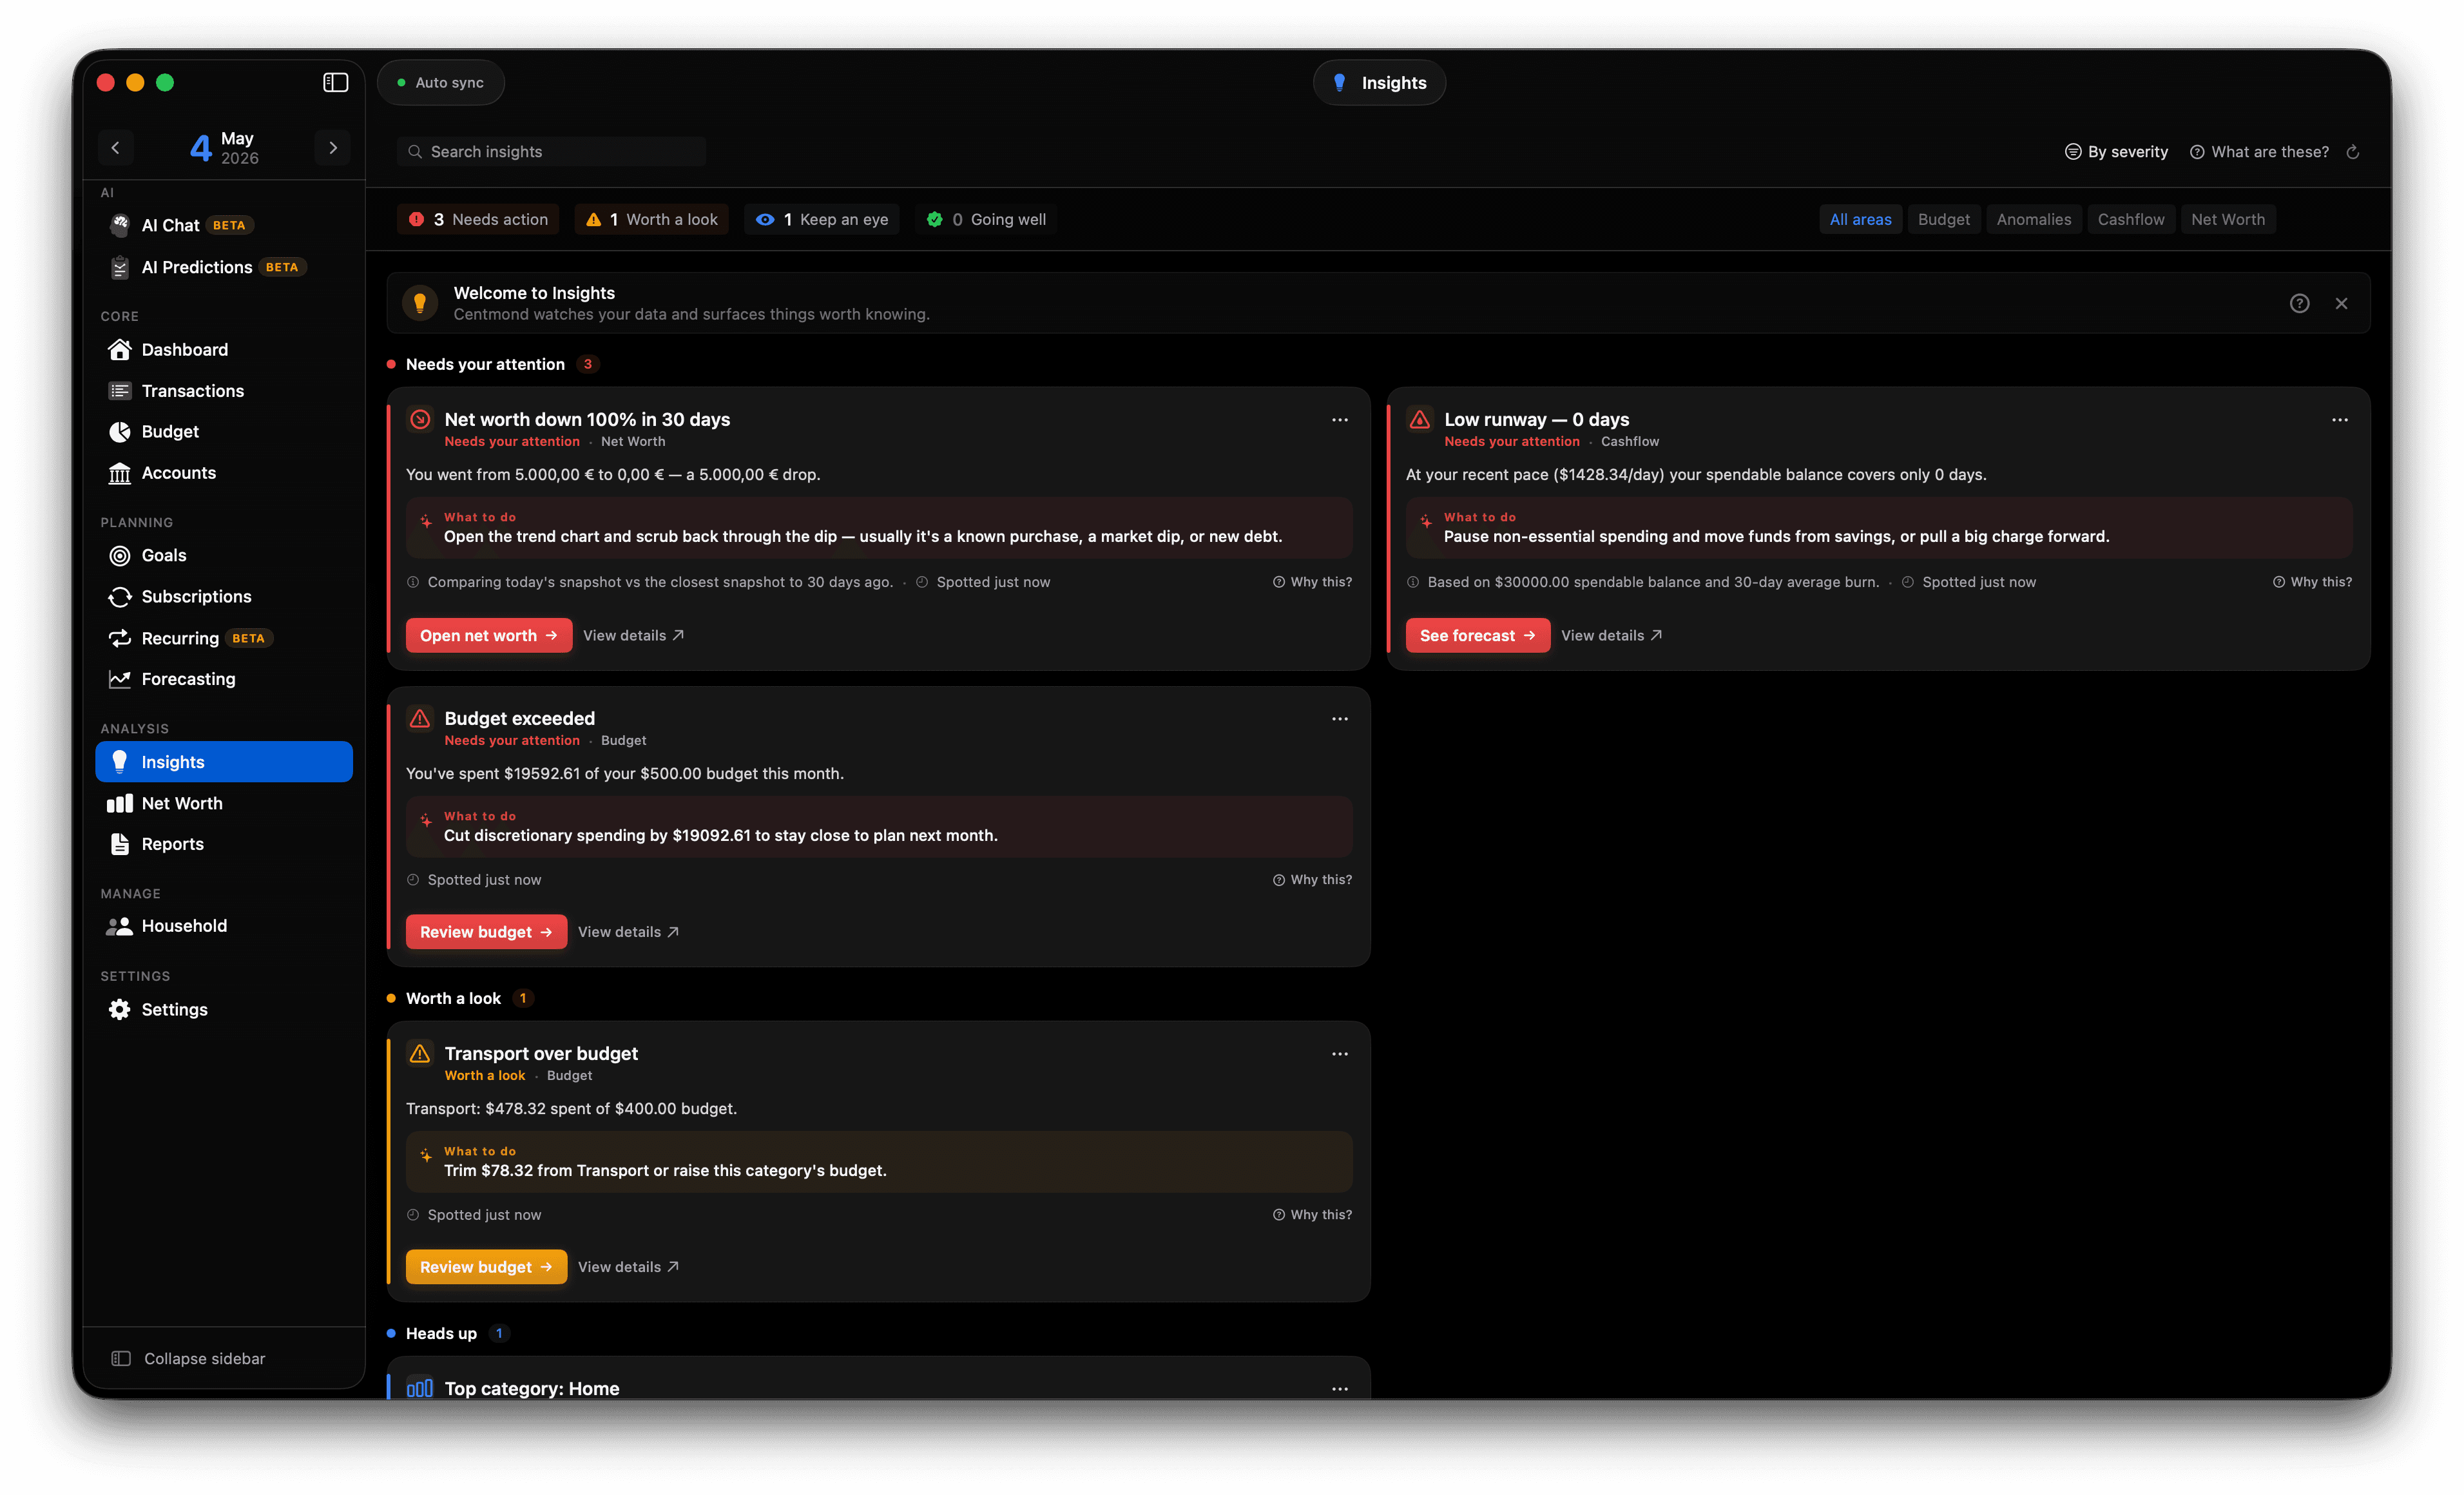Click the Net worth down 100% card title
The image size is (2464, 1495).
(587, 420)
